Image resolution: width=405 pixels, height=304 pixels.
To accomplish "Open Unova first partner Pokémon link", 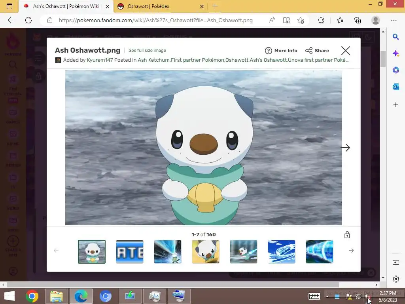I will tap(318, 60).
